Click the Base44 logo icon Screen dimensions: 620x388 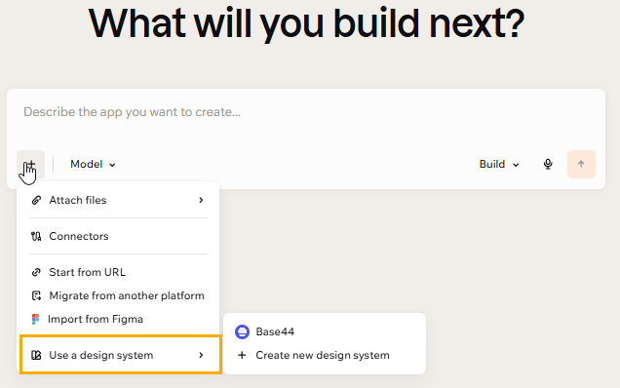(242, 331)
